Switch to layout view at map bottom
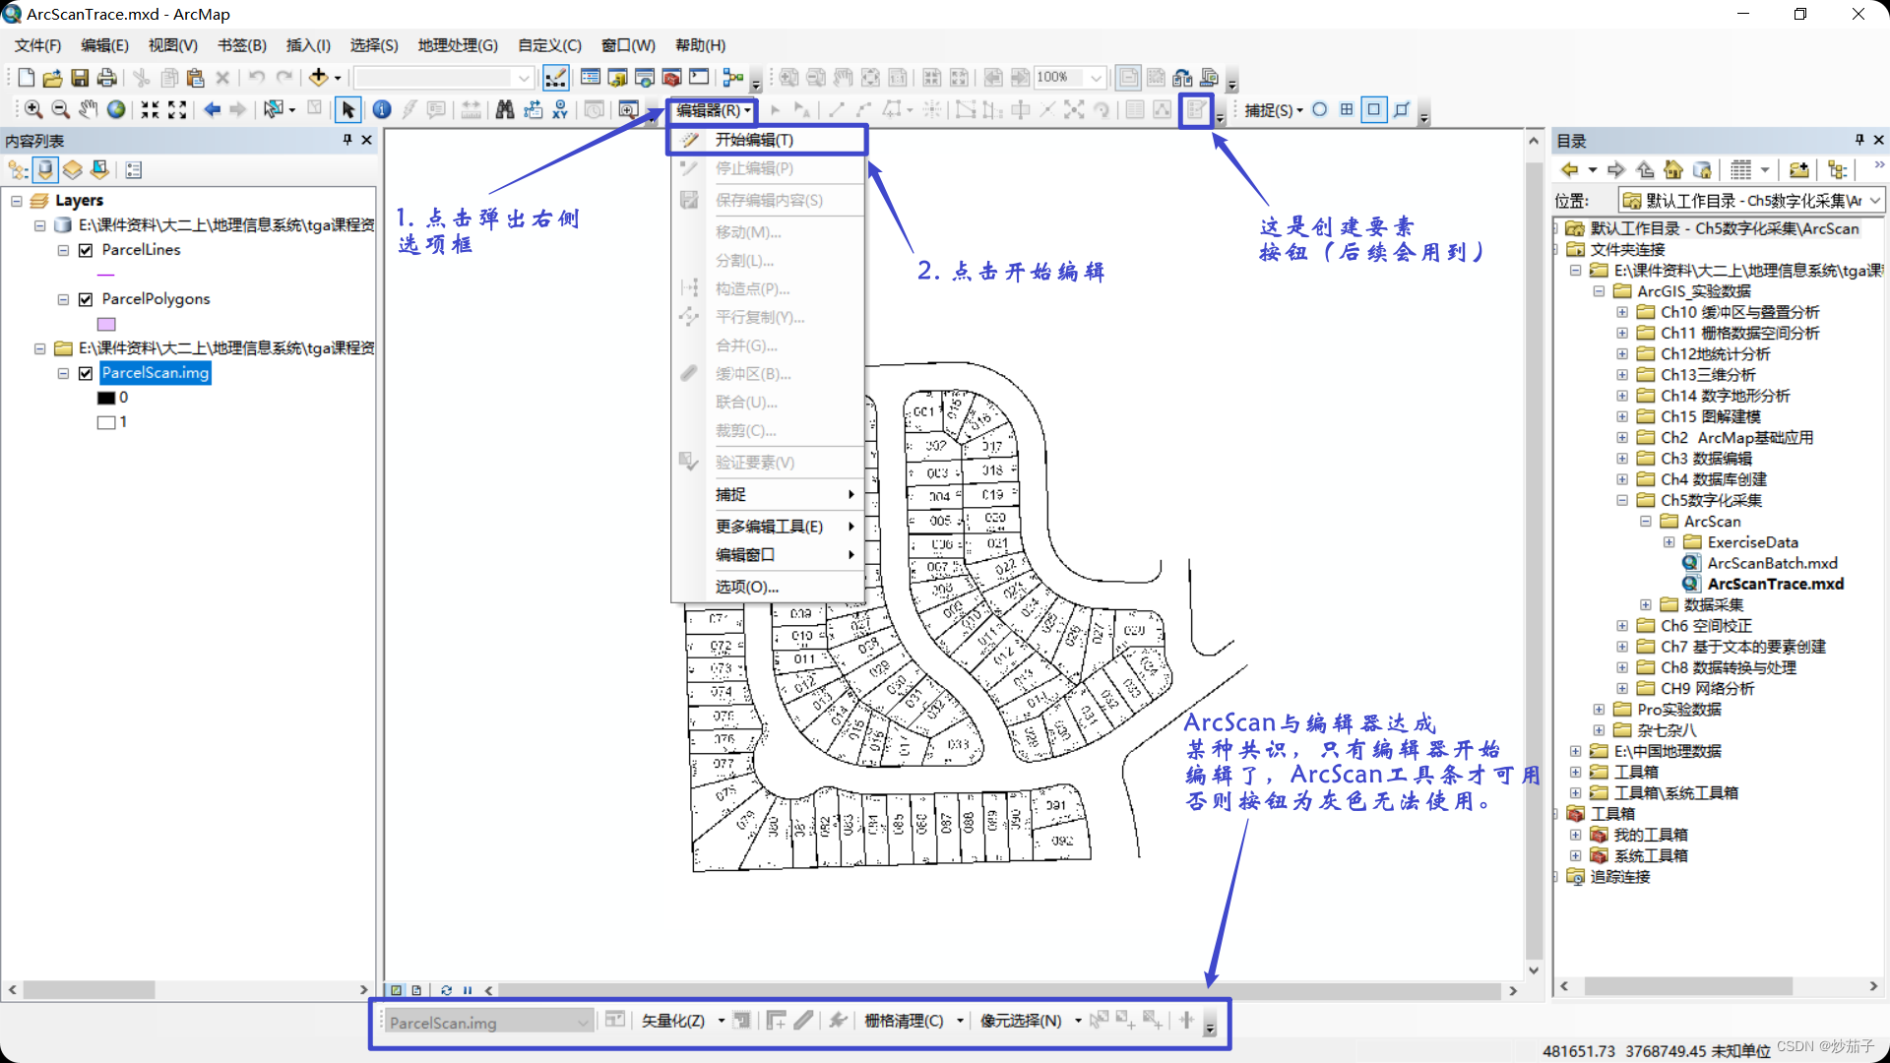The height and width of the screenshot is (1063, 1890). tap(416, 990)
